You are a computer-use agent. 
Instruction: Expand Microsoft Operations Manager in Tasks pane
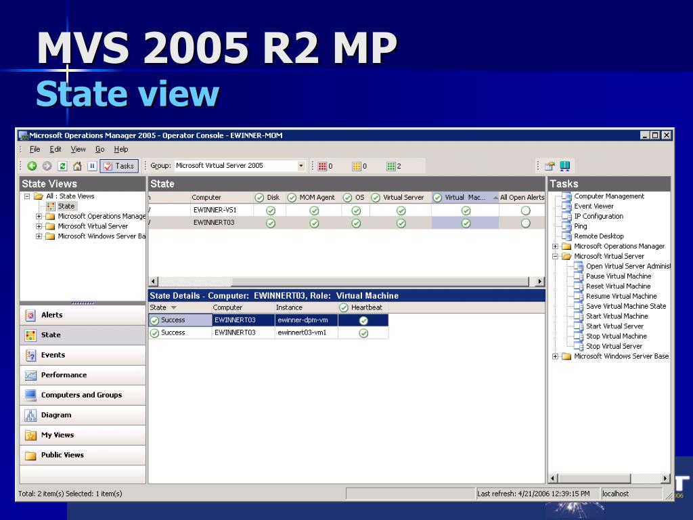pyautogui.click(x=555, y=246)
